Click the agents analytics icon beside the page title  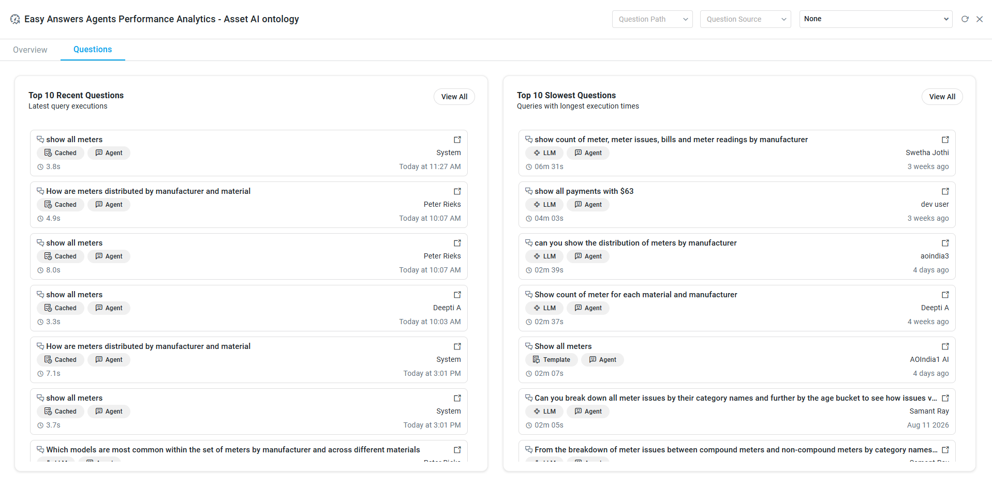[x=15, y=19]
